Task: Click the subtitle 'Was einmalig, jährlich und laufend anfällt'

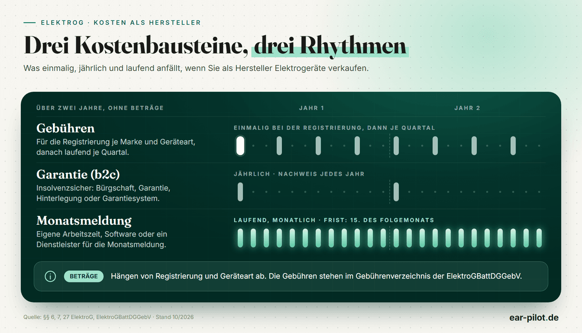Action: click(196, 68)
